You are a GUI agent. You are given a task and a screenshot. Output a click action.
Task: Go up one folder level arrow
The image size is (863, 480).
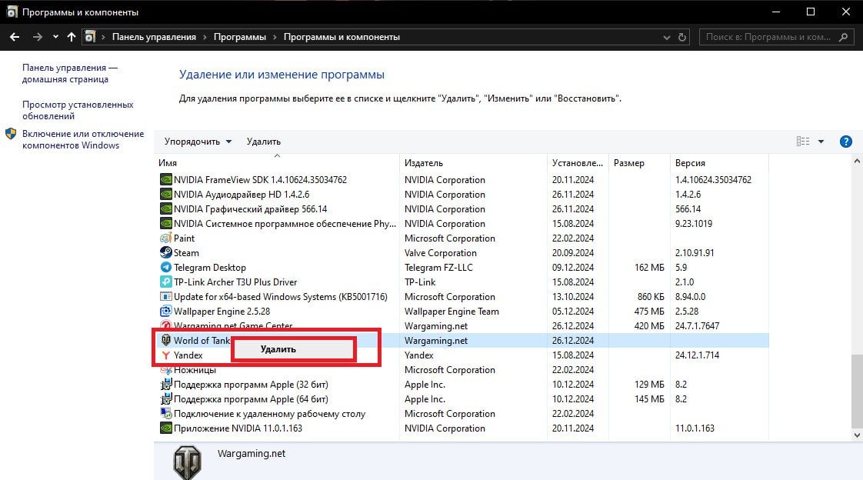[x=72, y=37]
